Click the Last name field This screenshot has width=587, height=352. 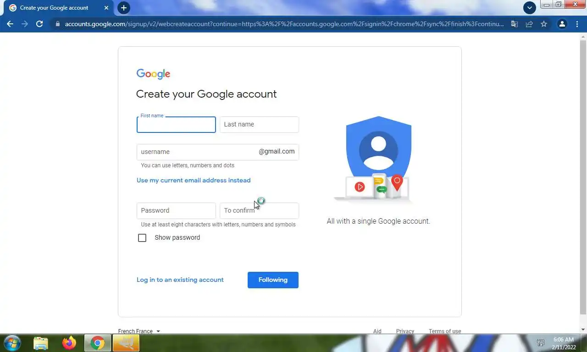259,125
